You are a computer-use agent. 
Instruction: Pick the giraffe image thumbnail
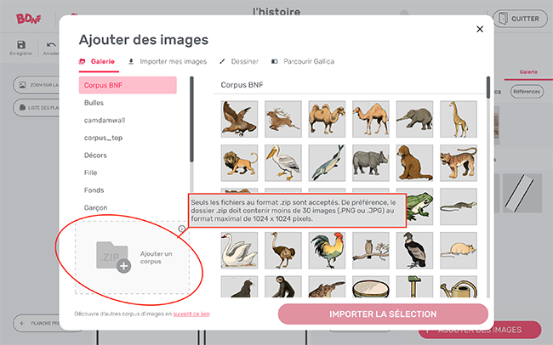[x=458, y=119]
